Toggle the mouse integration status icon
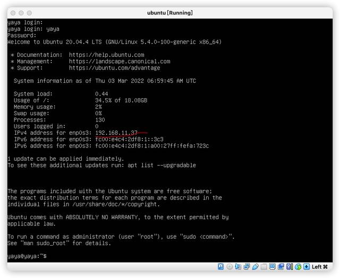 [298, 267]
